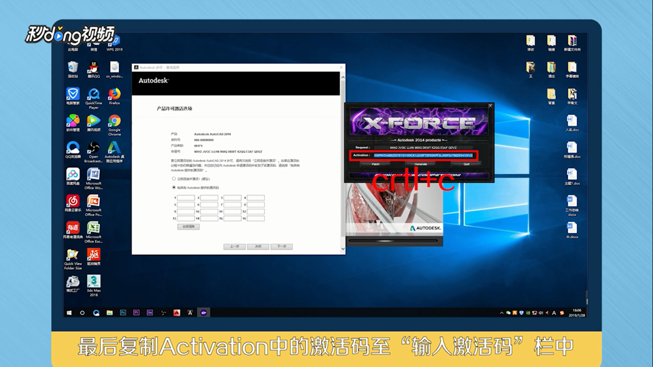653x367 pixels.
Task: Click activation code field number 16
Action: click(x=256, y=218)
